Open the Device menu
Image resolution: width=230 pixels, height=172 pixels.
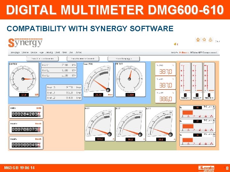pyautogui.click(x=34, y=52)
